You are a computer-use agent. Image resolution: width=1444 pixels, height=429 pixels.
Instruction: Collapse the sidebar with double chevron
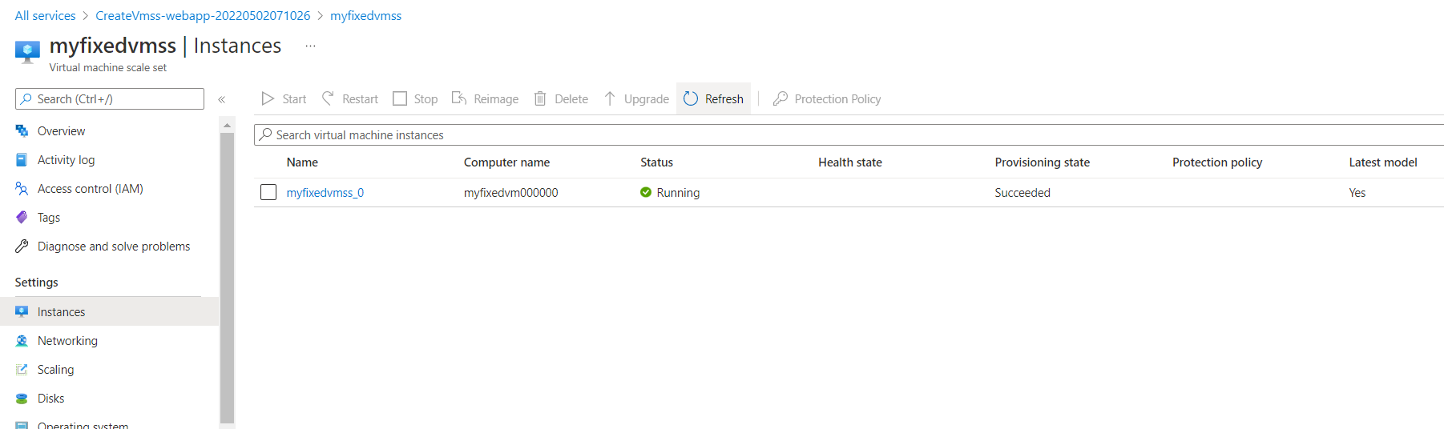(x=222, y=99)
